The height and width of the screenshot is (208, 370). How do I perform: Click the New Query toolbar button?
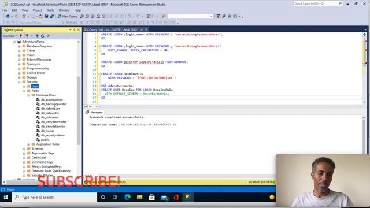pyautogui.click(x=68, y=16)
